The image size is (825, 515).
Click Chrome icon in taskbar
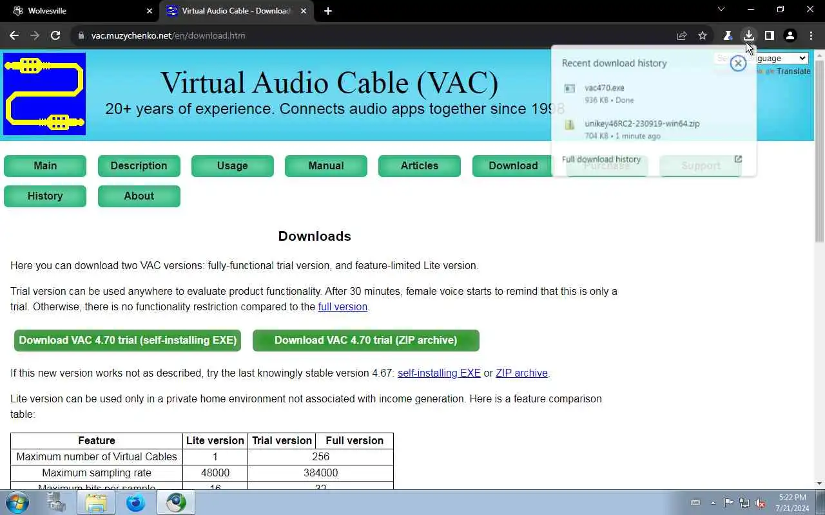[176, 502]
